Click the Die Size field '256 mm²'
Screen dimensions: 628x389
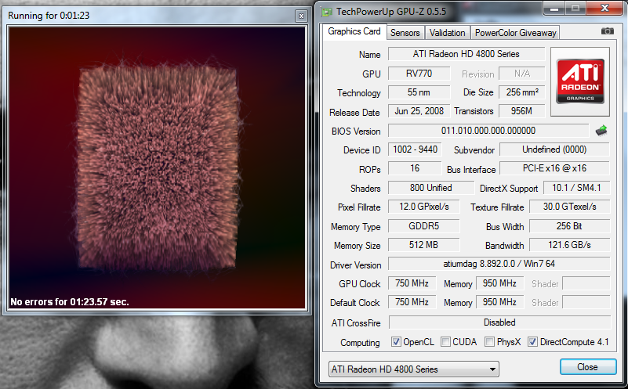tap(522, 92)
